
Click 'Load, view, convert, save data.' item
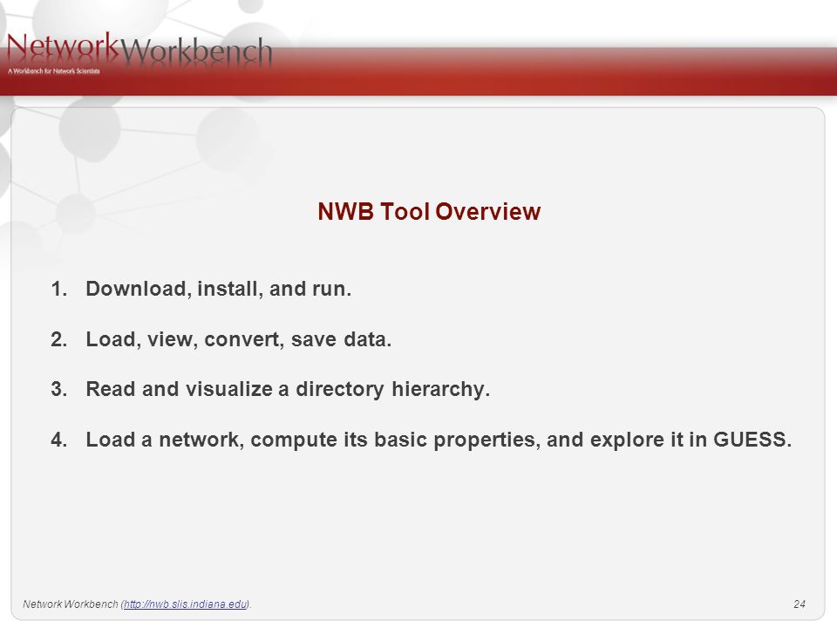coord(239,339)
